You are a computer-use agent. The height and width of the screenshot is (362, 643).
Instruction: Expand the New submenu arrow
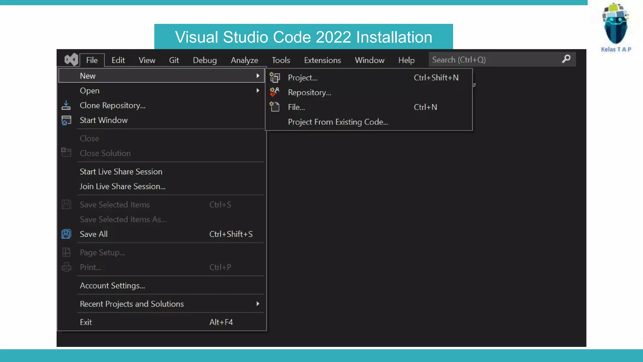point(258,76)
